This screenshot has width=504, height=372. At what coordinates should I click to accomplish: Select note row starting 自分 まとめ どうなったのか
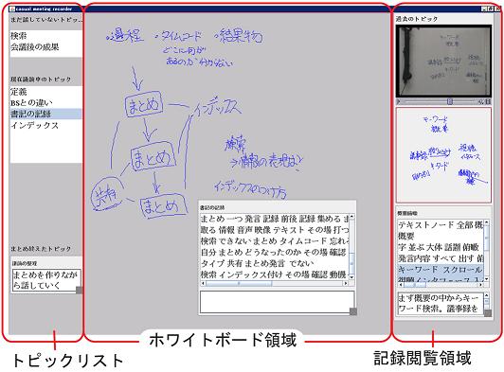point(275,252)
